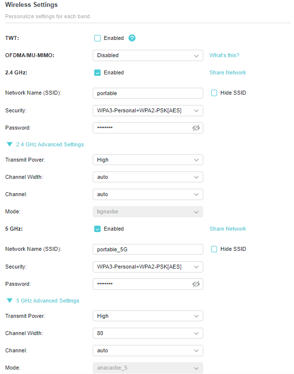294x374 pixels.
Task: Click the disabled bgnaxbe Mode dropdown
Action: coord(148,211)
